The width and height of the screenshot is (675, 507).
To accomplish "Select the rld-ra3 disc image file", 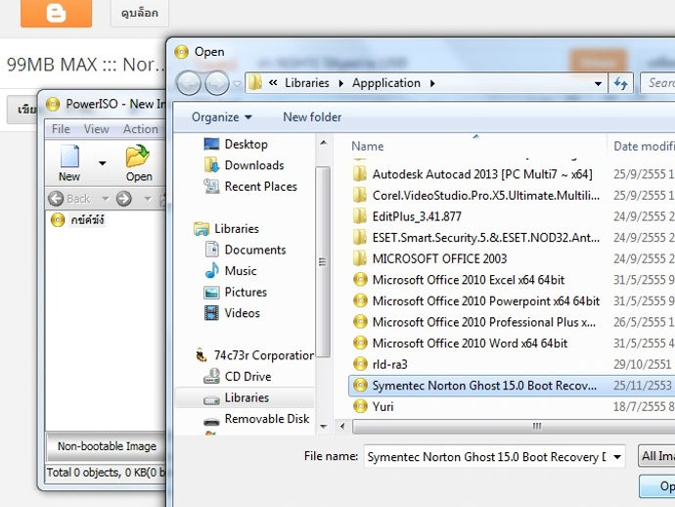I will click(x=380, y=364).
